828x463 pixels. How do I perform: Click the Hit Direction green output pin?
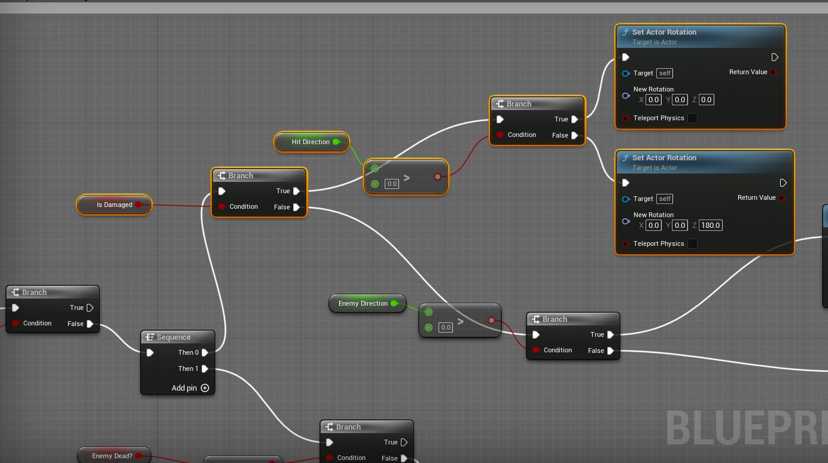(x=336, y=142)
